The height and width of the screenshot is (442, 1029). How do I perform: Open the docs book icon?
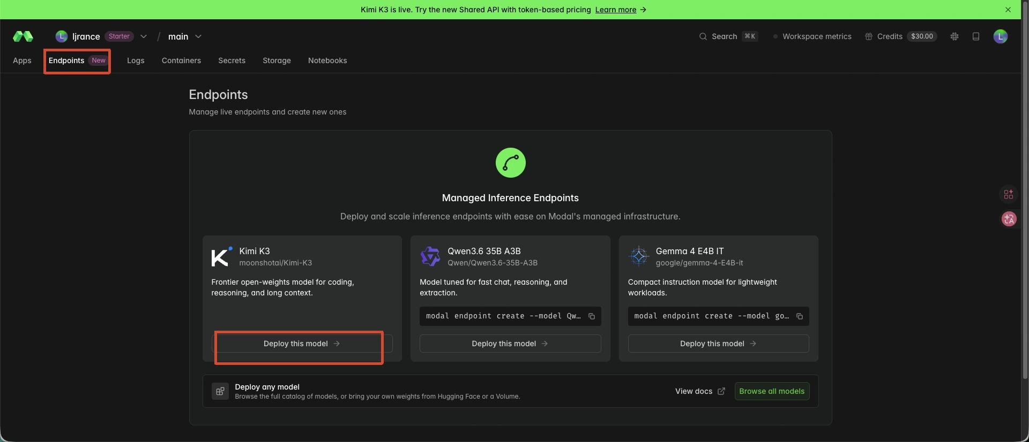[976, 36]
